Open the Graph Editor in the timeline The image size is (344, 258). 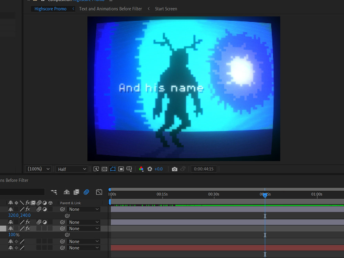(99, 192)
